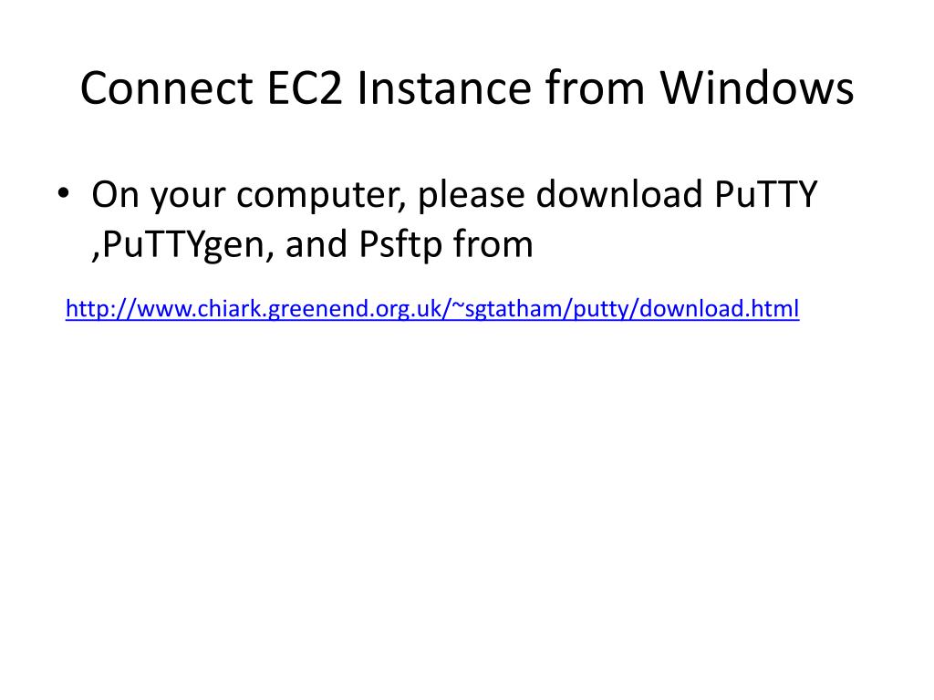Click the 'greenend.org.uk' portion of the hyperlink

[x=355, y=310]
